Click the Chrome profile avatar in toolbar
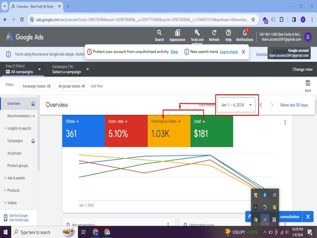317x238 pixels. [303, 20]
